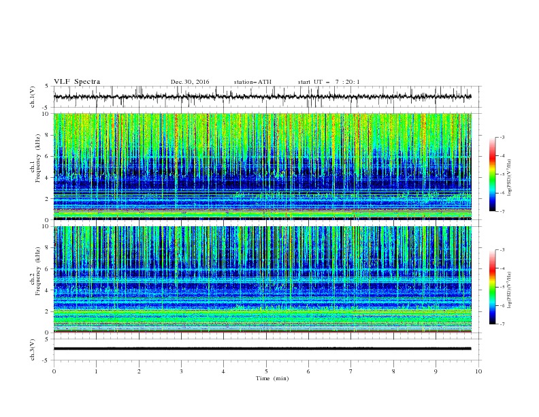The width and height of the screenshot is (539, 417).
Task: Click the 'ch.1(V)' axis label
Action: click(x=33, y=97)
